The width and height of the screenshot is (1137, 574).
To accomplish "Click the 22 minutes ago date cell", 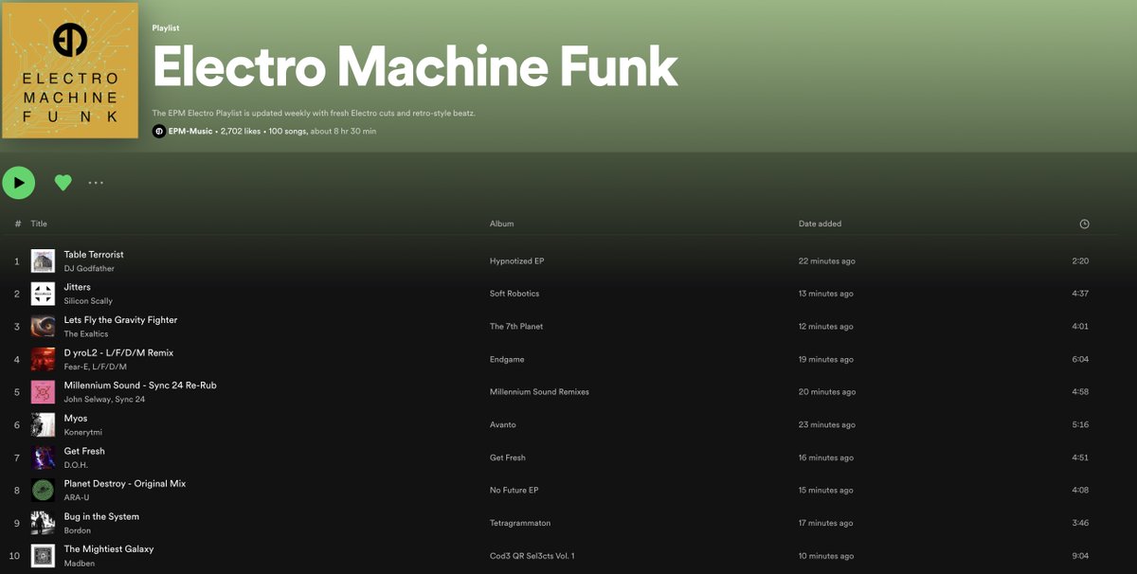I will pyautogui.click(x=827, y=261).
